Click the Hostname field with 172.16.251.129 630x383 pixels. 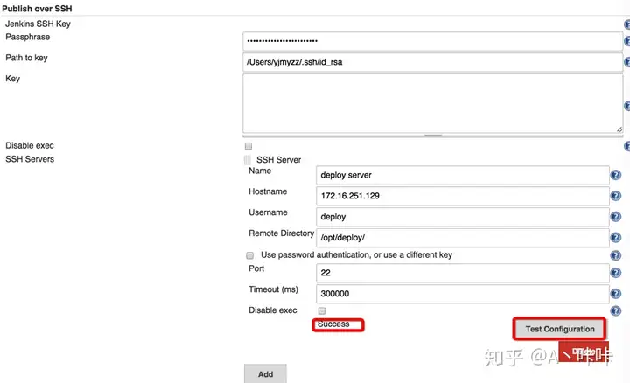tap(463, 196)
